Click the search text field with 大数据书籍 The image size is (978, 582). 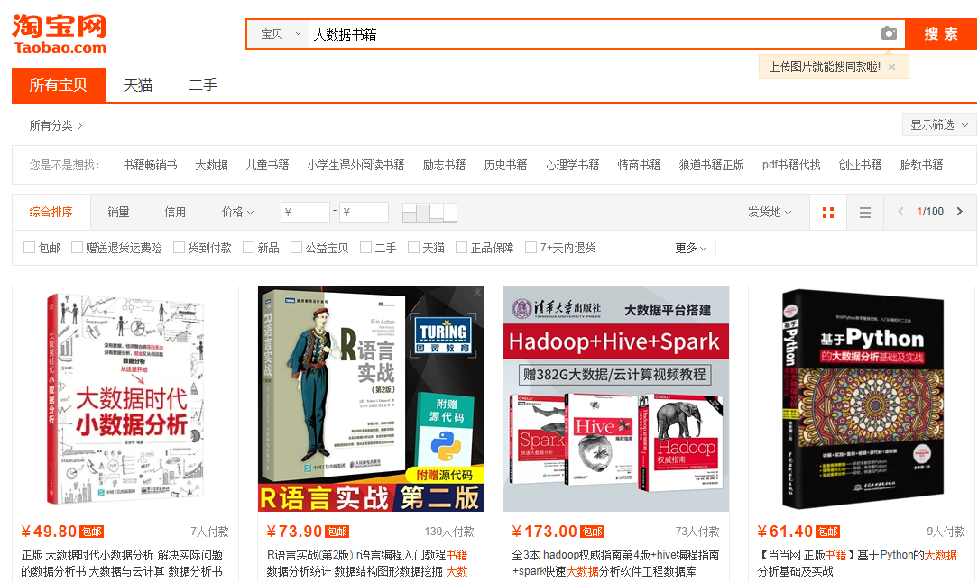(x=593, y=33)
